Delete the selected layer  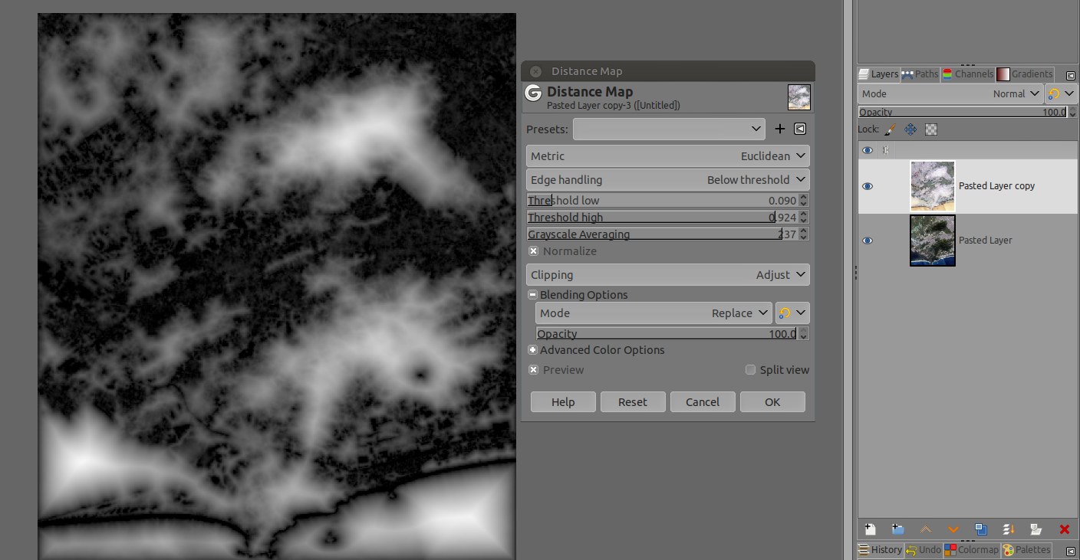click(x=1064, y=529)
